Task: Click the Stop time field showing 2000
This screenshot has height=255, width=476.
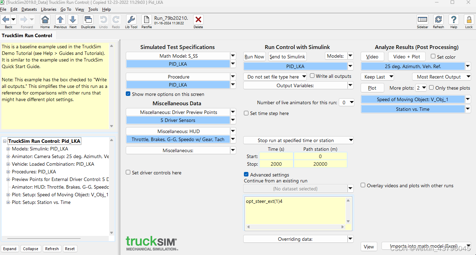Action: (x=276, y=164)
